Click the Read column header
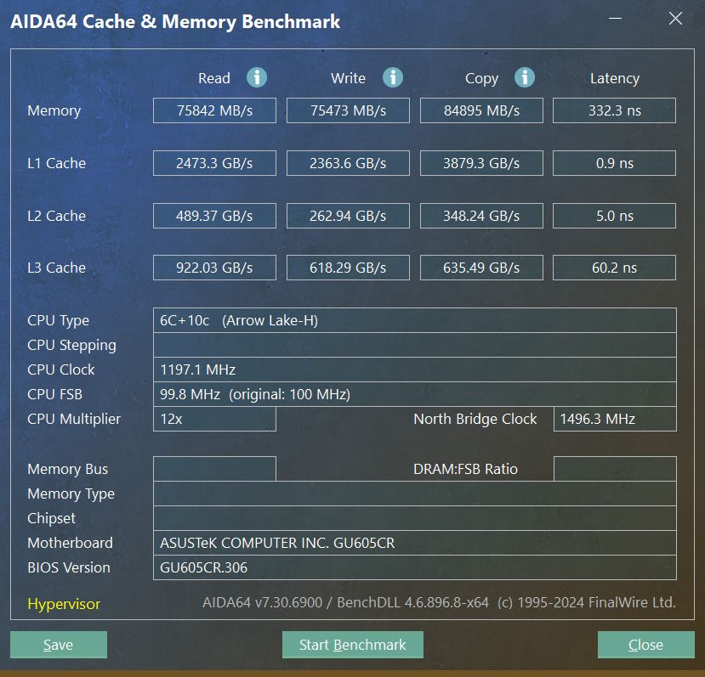 tap(214, 78)
